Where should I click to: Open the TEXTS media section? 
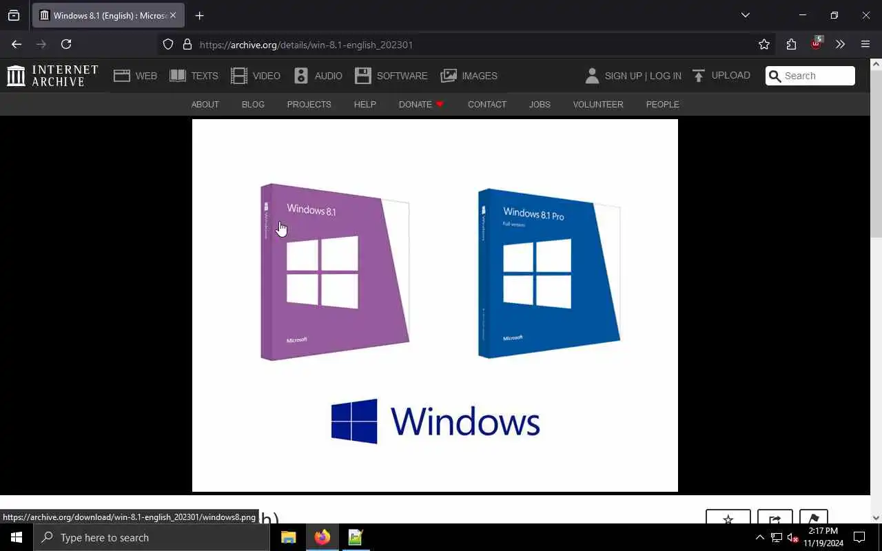(194, 76)
